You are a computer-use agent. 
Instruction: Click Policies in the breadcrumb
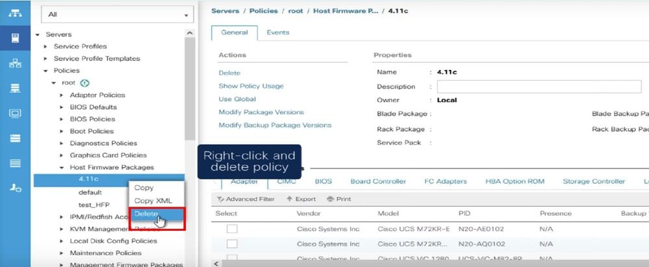265,11
